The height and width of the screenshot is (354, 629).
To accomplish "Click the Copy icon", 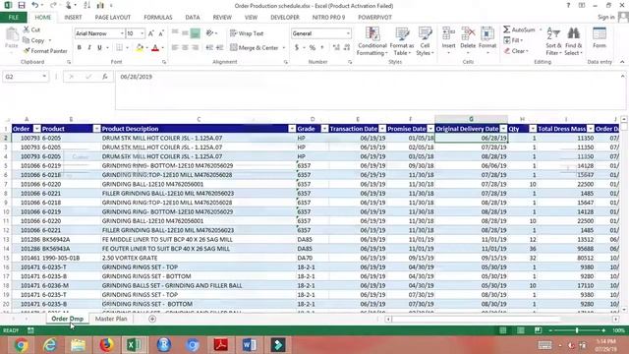I will (27, 40).
